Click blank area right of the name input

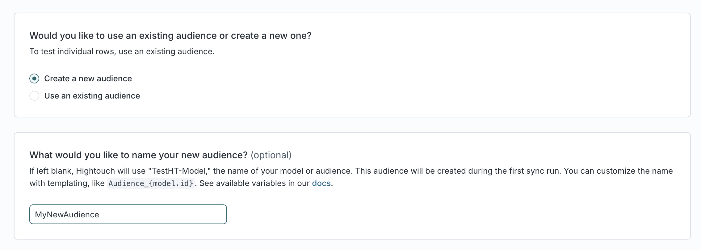(432, 214)
